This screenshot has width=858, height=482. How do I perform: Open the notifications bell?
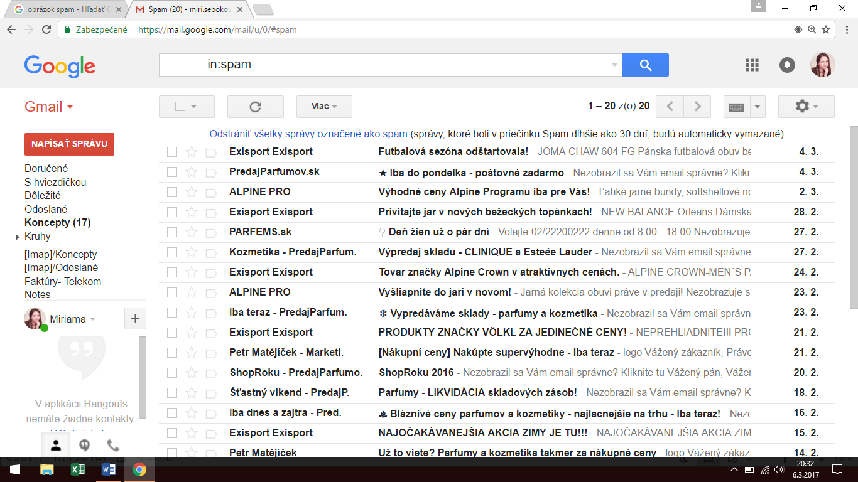[787, 65]
